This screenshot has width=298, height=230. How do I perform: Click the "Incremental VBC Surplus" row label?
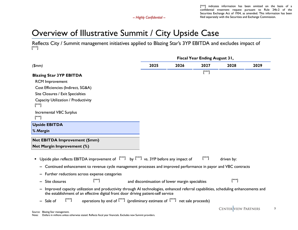point(56,112)
